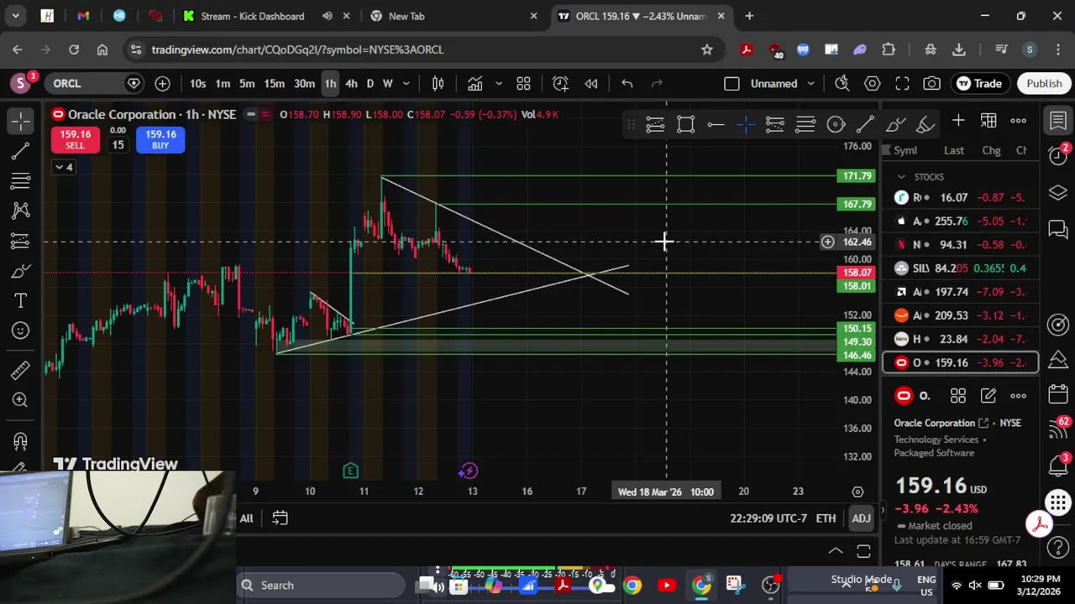Screen dimensions: 1075x604
Task: Add a symbol to the watchlist
Action: [x=958, y=121]
